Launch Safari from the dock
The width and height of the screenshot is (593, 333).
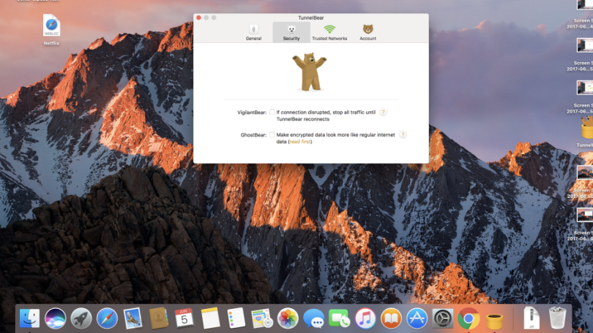point(107,318)
